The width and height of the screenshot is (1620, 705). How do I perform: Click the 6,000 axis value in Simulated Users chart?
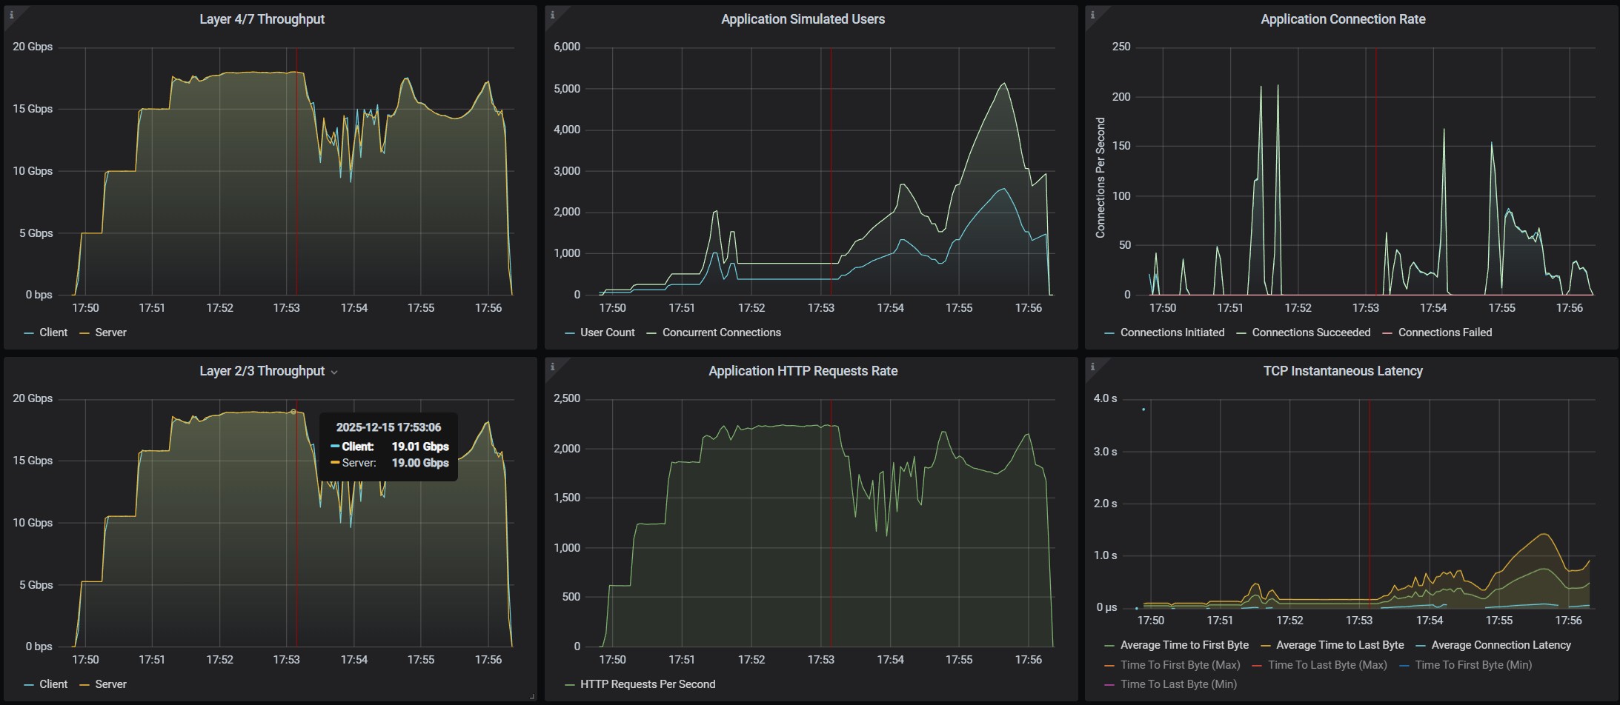(x=567, y=47)
